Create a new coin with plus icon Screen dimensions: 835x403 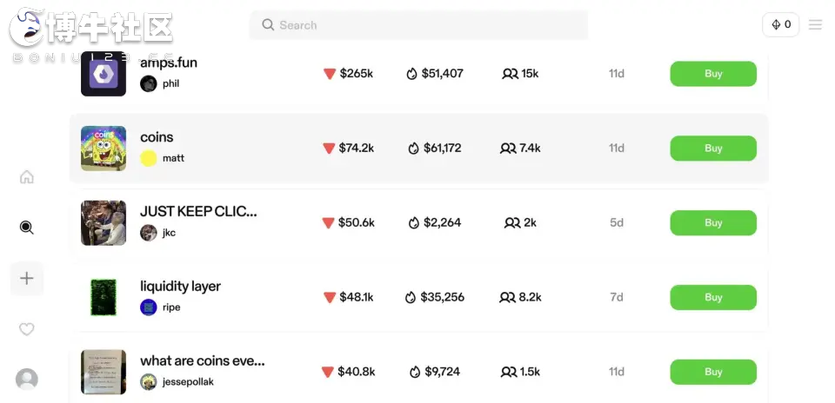pos(27,278)
